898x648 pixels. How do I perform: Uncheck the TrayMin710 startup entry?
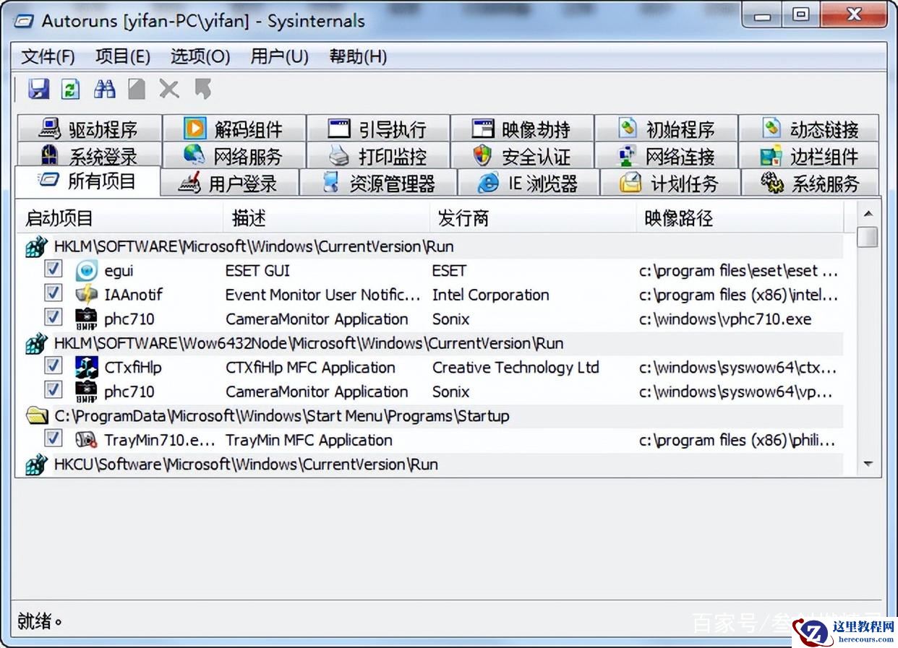pos(53,438)
